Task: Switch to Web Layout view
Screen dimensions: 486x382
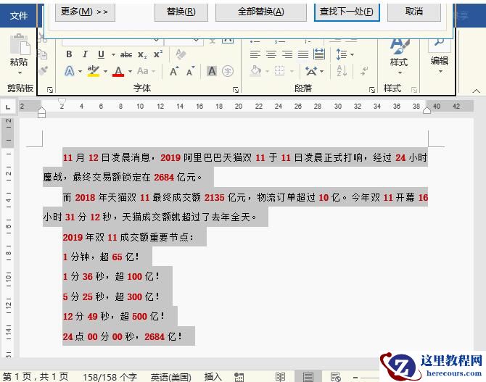Action: (336, 377)
